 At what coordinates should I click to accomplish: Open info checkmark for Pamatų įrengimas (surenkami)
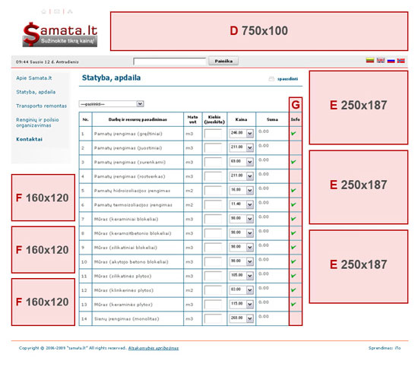click(293, 162)
